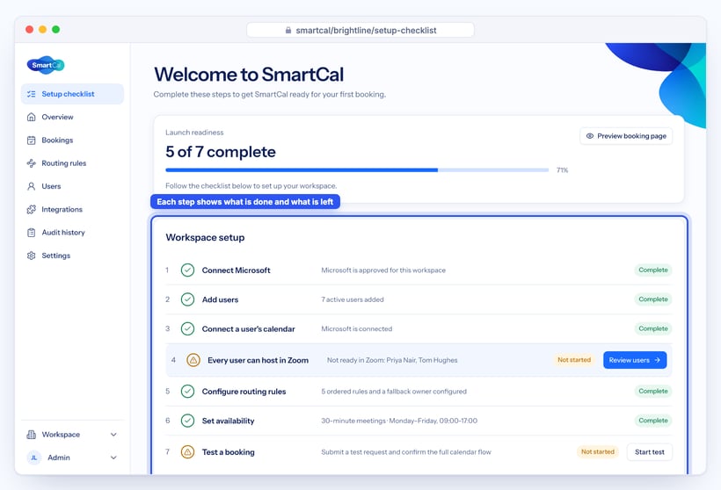Image resolution: width=721 pixels, height=490 pixels.
Task: Go to Overview in the sidebar
Action: pos(73,117)
